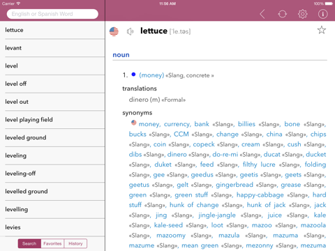The width and height of the screenshot is (335, 251).
Task: Open synonym 'chips'
Action: [318, 135]
